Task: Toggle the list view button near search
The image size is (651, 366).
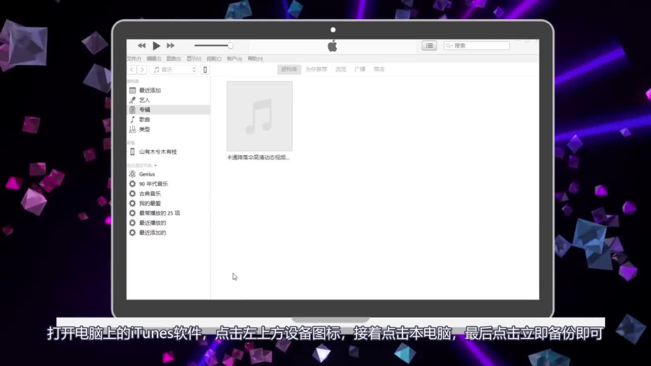Action: (x=429, y=45)
